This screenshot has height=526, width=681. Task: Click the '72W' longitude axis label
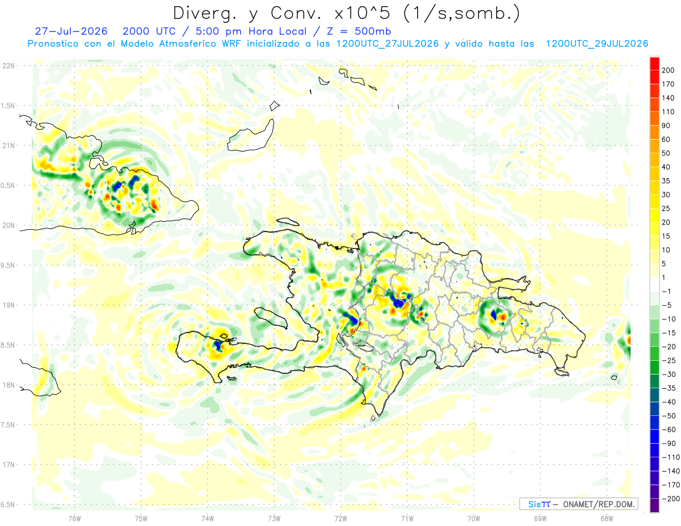click(340, 518)
